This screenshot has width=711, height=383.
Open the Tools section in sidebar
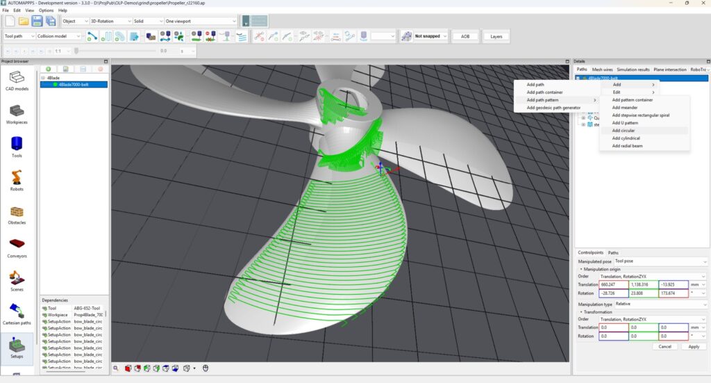click(x=17, y=147)
